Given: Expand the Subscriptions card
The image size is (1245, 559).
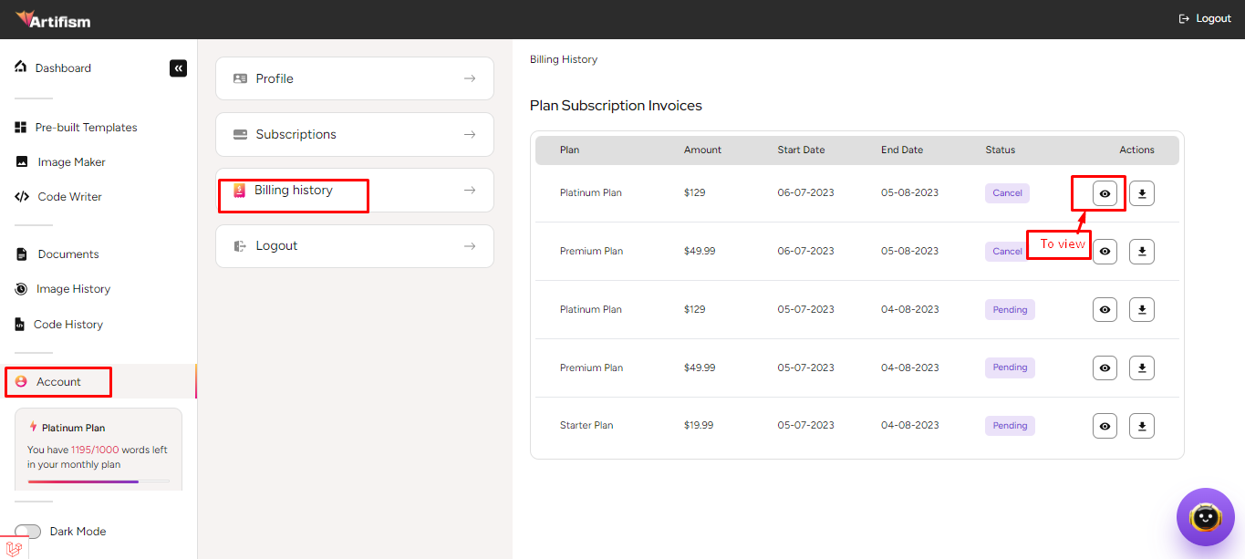Looking at the screenshot, I should click(354, 135).
